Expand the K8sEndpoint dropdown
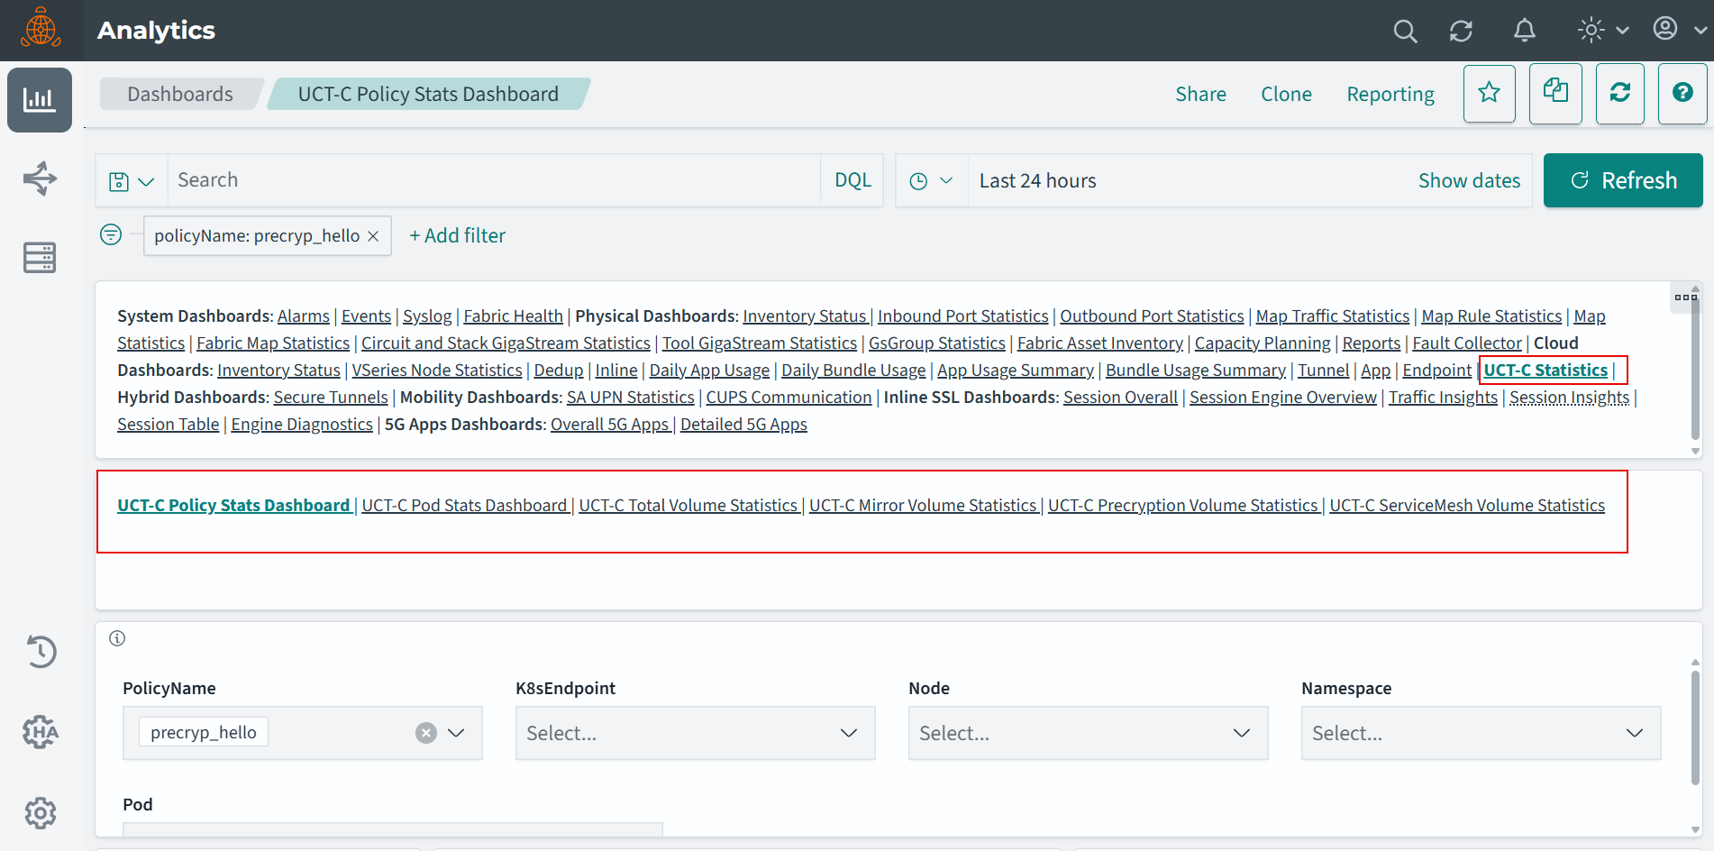The width and height of the screenshot is (1714, 851). (848, 733)
